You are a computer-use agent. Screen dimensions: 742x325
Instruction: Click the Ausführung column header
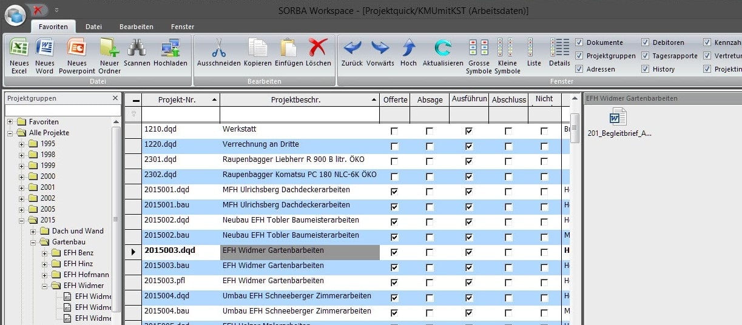click(468, 99)
